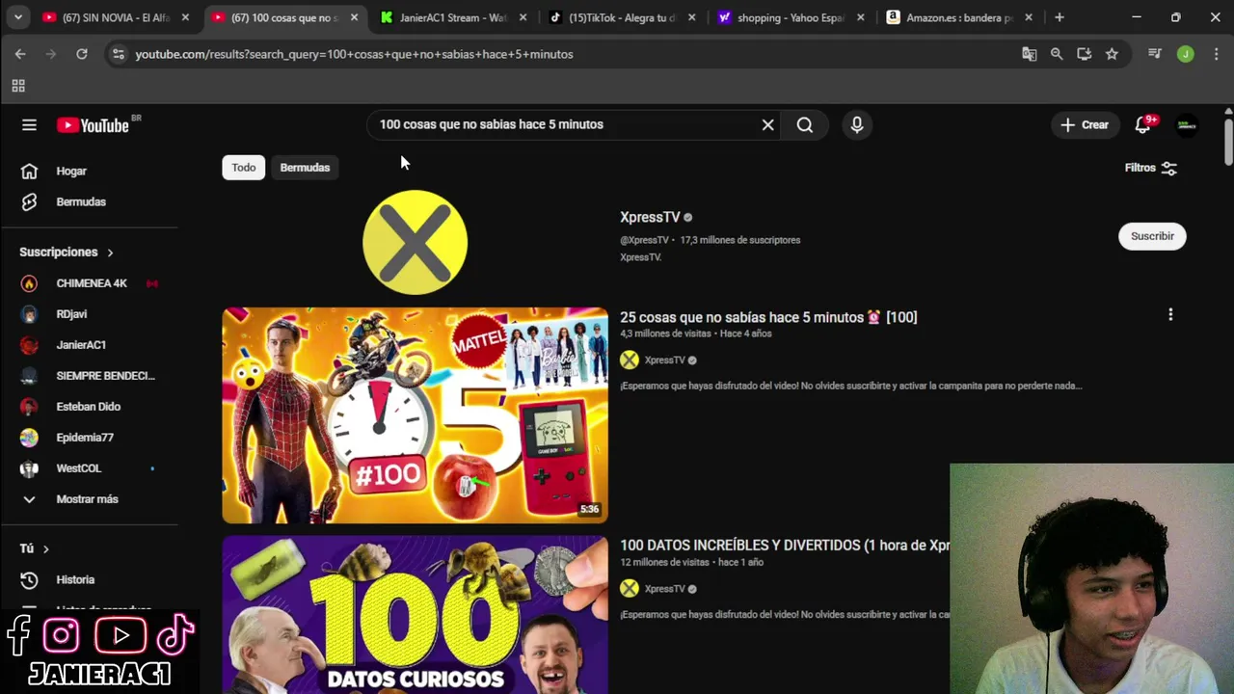Image resolution: width=1234 pixels, height=694 pixels.
Task: Reload the page with the refresh icon
Action: pyautogui.click(x=82, y=54)
